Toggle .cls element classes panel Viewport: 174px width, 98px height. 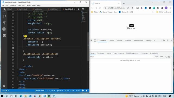click(161, 57)
